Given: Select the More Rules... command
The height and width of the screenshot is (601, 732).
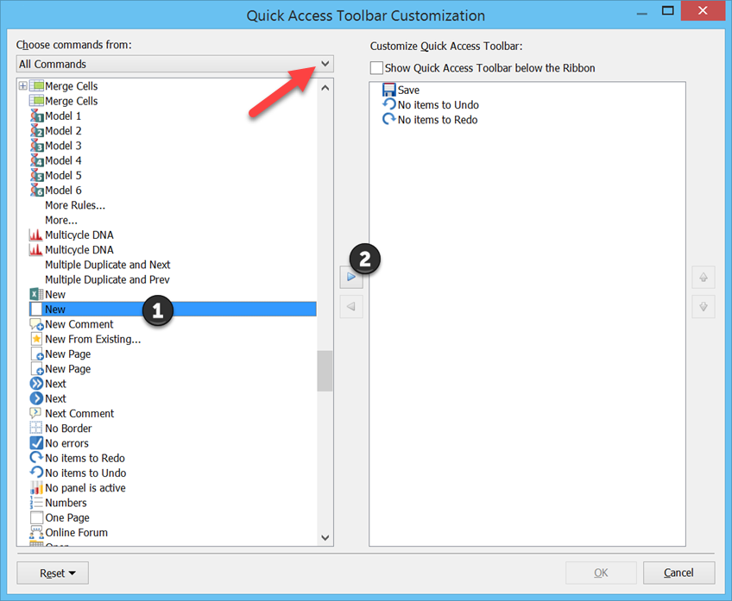Looking at the screenshot, I should click(75, 205).
